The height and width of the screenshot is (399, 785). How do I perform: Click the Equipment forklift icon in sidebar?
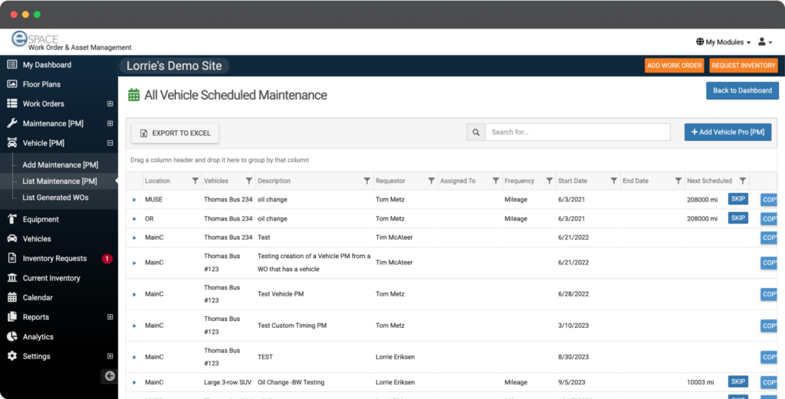click(12, 220)
